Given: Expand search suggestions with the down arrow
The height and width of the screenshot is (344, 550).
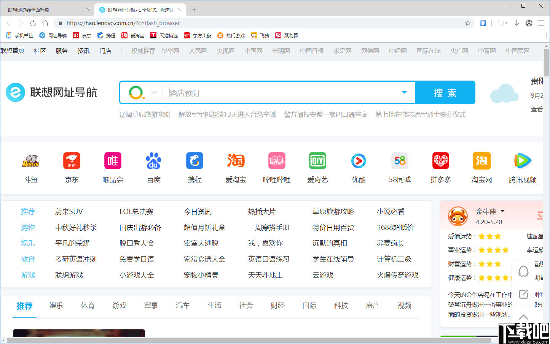Looking at the screenshot, I should pos(404,92).
